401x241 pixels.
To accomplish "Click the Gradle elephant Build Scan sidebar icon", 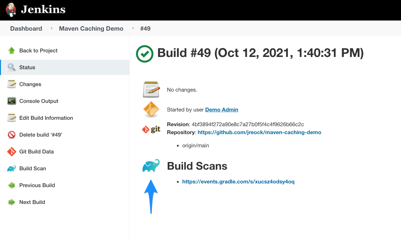I will tap(12, 168).
